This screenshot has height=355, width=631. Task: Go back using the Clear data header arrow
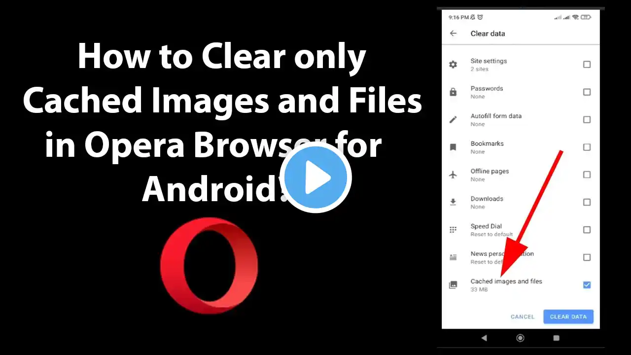[453, 34]
